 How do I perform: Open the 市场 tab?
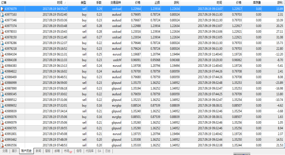point(68,151)
